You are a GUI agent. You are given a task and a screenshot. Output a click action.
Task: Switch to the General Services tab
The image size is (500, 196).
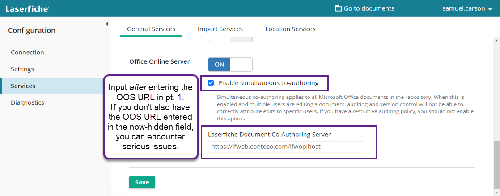point(151,29)
